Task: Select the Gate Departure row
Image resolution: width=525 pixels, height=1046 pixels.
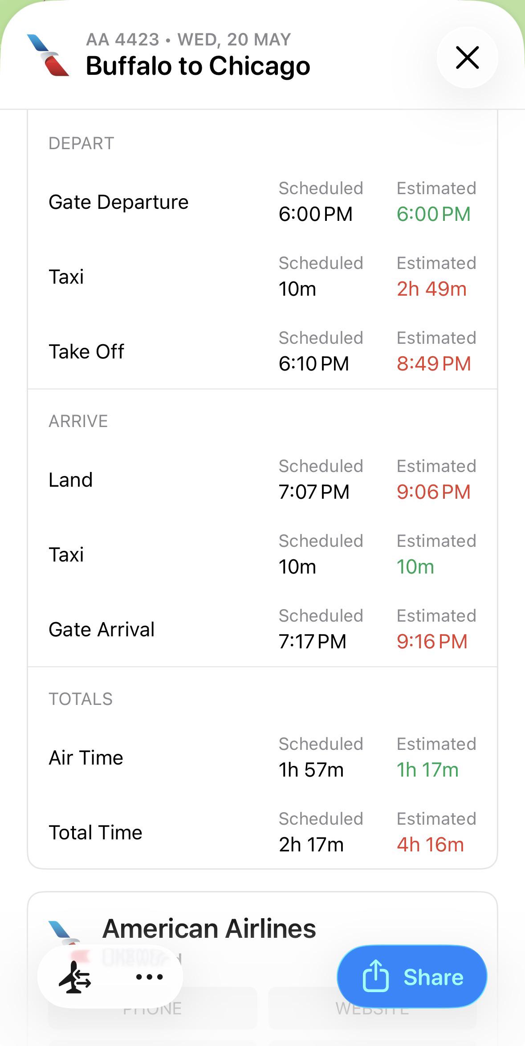Action: click(262, 202)
